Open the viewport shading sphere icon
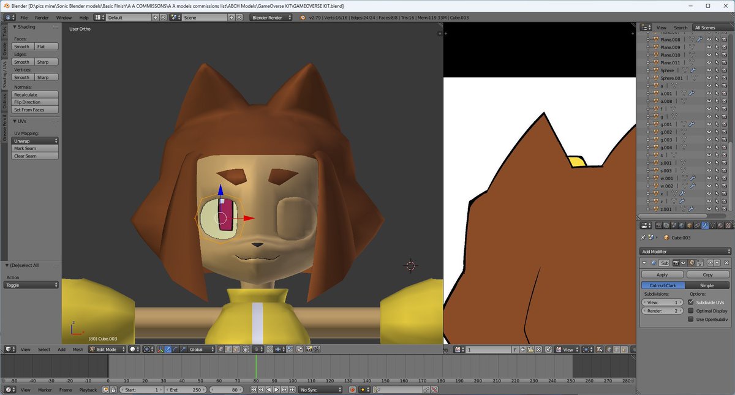The image size is (735, 395). pyautogui.click(x=134, y=349)
